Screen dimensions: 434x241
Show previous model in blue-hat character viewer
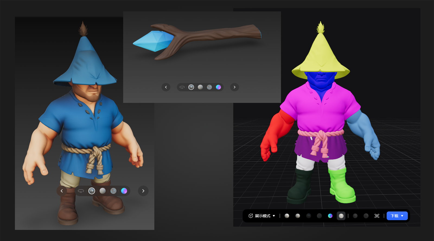pyautogui.click(x=62, y=191)
